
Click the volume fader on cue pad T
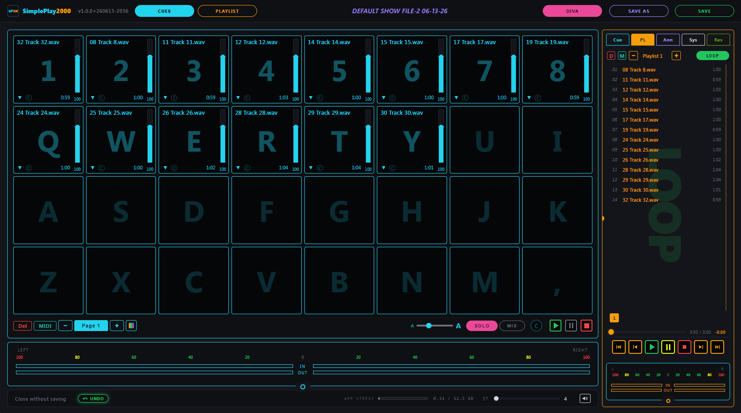pyautogui.click(x=368, y=137)
